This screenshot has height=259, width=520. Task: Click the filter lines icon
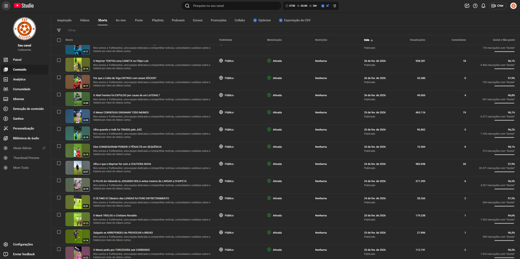(59, 30)
